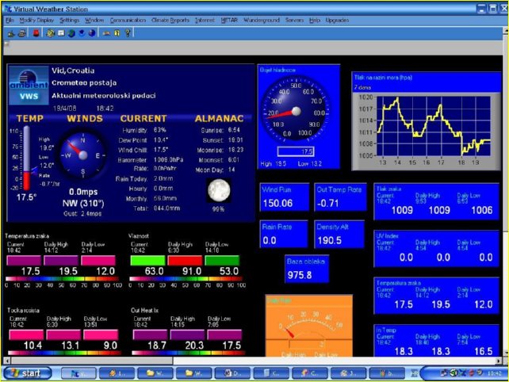Click the sea-level pressure 7-day graph
Viewport: 509px width, 382px height.
tap(427, 120)
